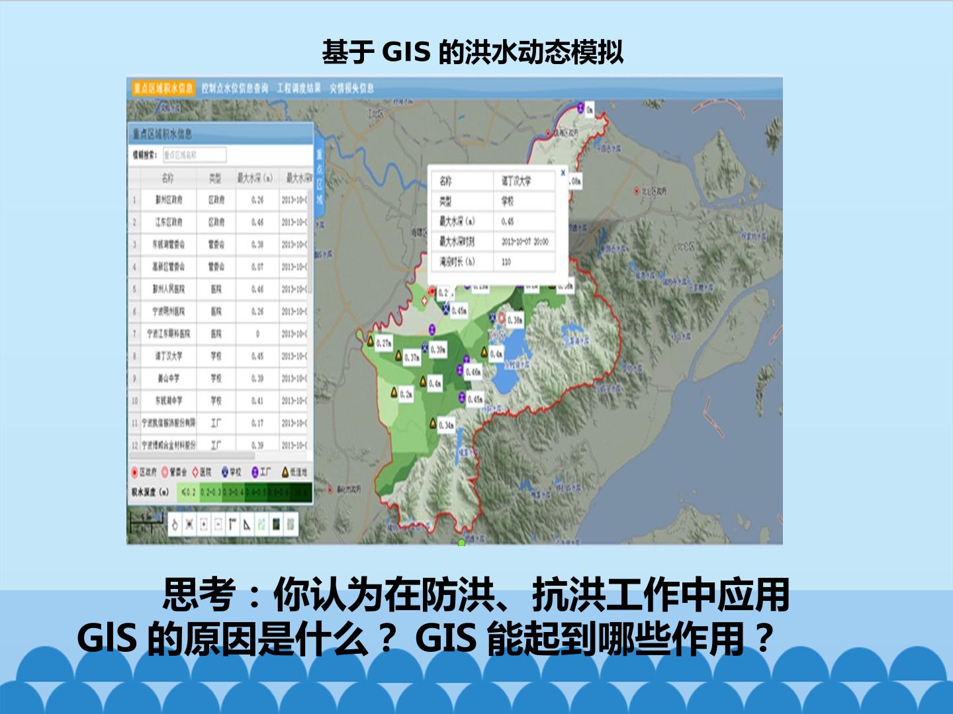Click the fuzzy search input for area name
953x714 pixels.
coord(195,155)
